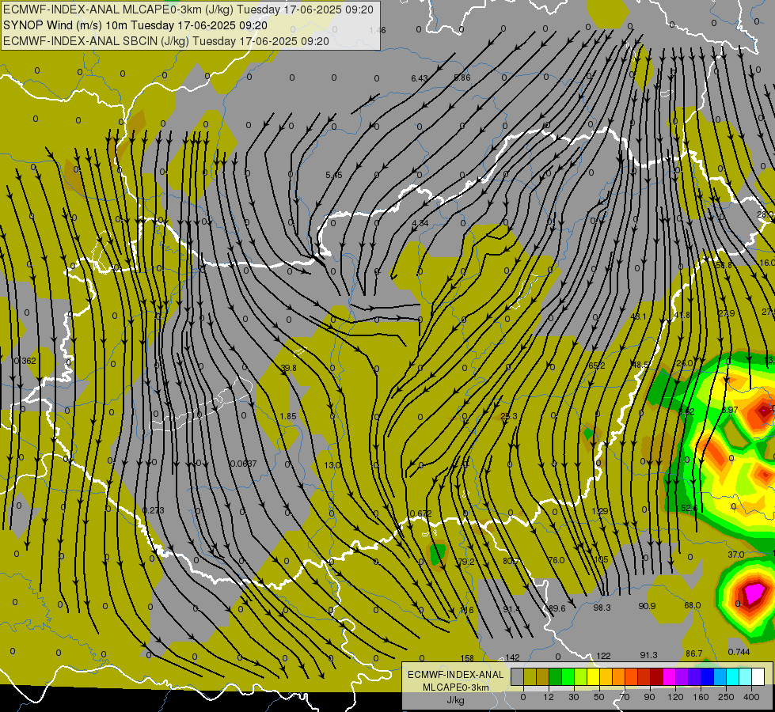The width and height of the screenshot is (775, 712).
Task: Click the map value '0.672'
Action: [x=420, y=513]
